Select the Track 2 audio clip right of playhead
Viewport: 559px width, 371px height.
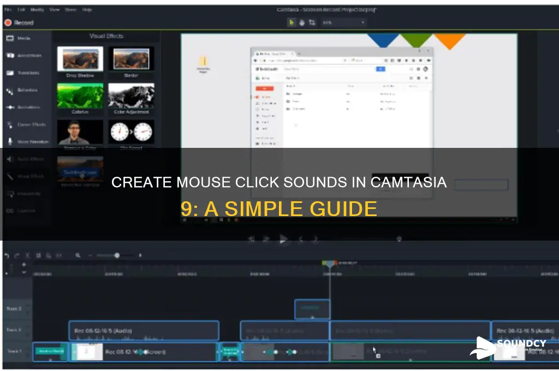(x=410, y=331)
